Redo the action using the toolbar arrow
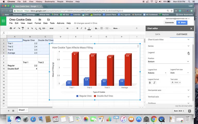The image size is (198, 124). (19, 28)
